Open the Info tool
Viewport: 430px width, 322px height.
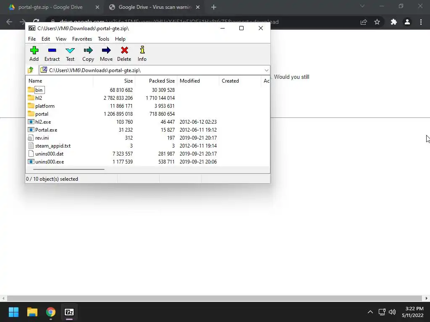click(x=142, y=54)
